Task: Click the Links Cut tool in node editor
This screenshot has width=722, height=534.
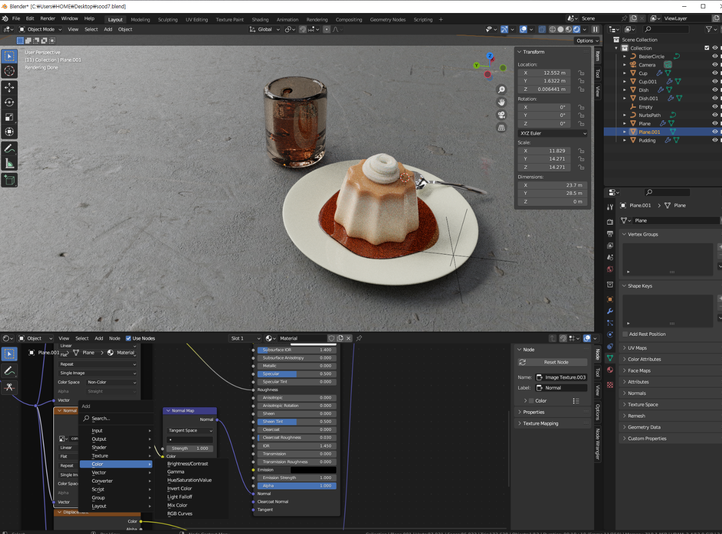Action: 9,387
